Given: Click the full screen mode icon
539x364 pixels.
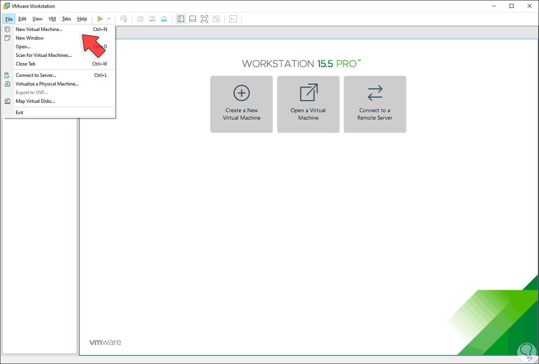Looking at the screenshot, I should (x=204, y=19).
